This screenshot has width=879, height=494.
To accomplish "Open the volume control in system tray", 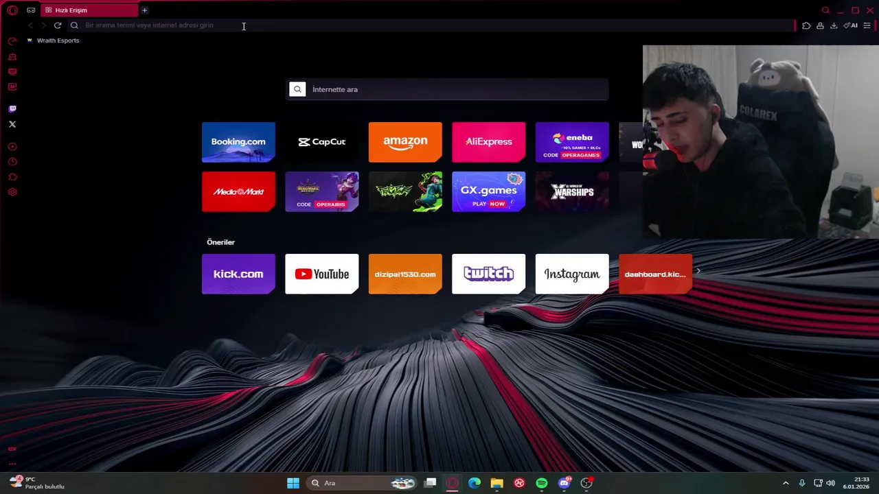I will tap(831, 483).
